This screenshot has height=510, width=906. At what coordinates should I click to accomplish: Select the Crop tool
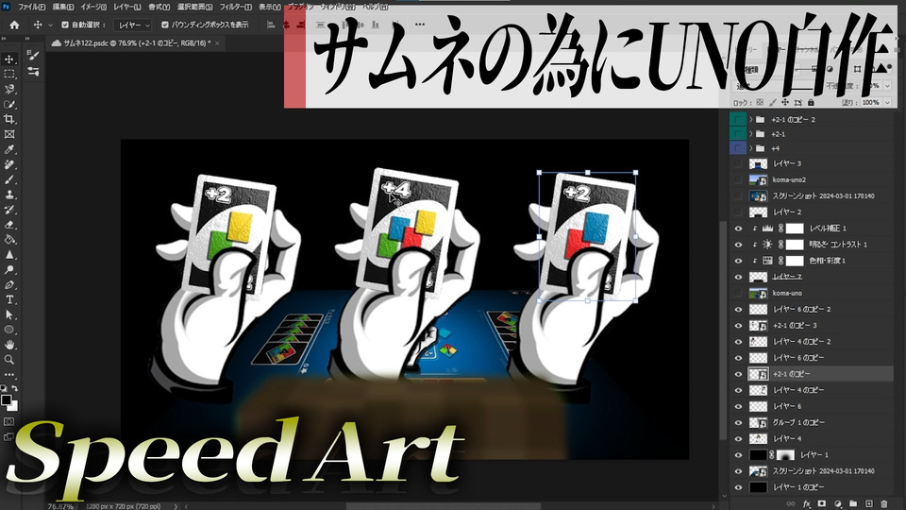coord(9,119)
